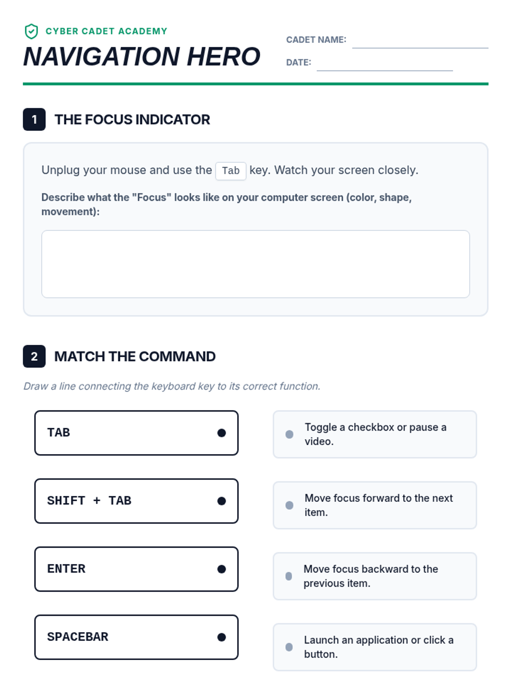The height and width of the screenshot is (681, 511).
Task: Click the Tab key cap icon
Action: [231, 171]
